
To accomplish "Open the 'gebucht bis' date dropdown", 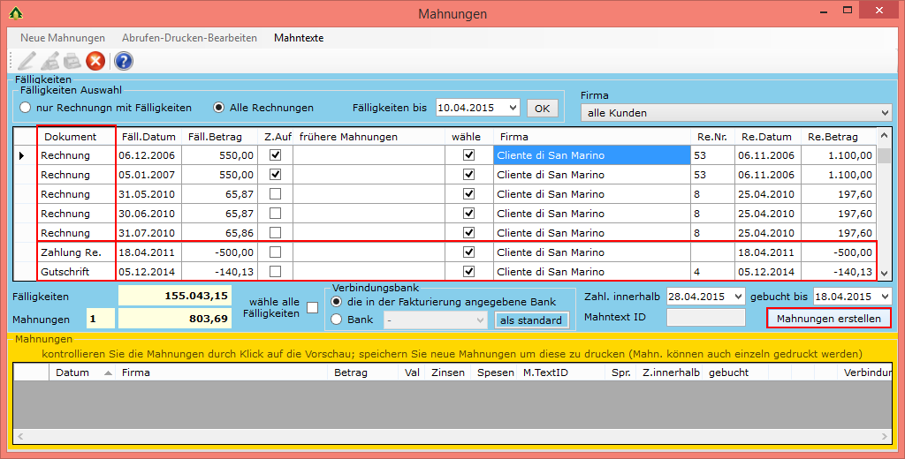I will (886, 297).
